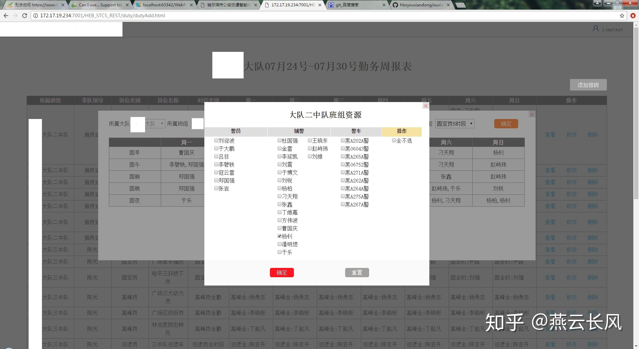Check 刘迎波 in the 警员 column
639x349 pixels.
point(216,140)
